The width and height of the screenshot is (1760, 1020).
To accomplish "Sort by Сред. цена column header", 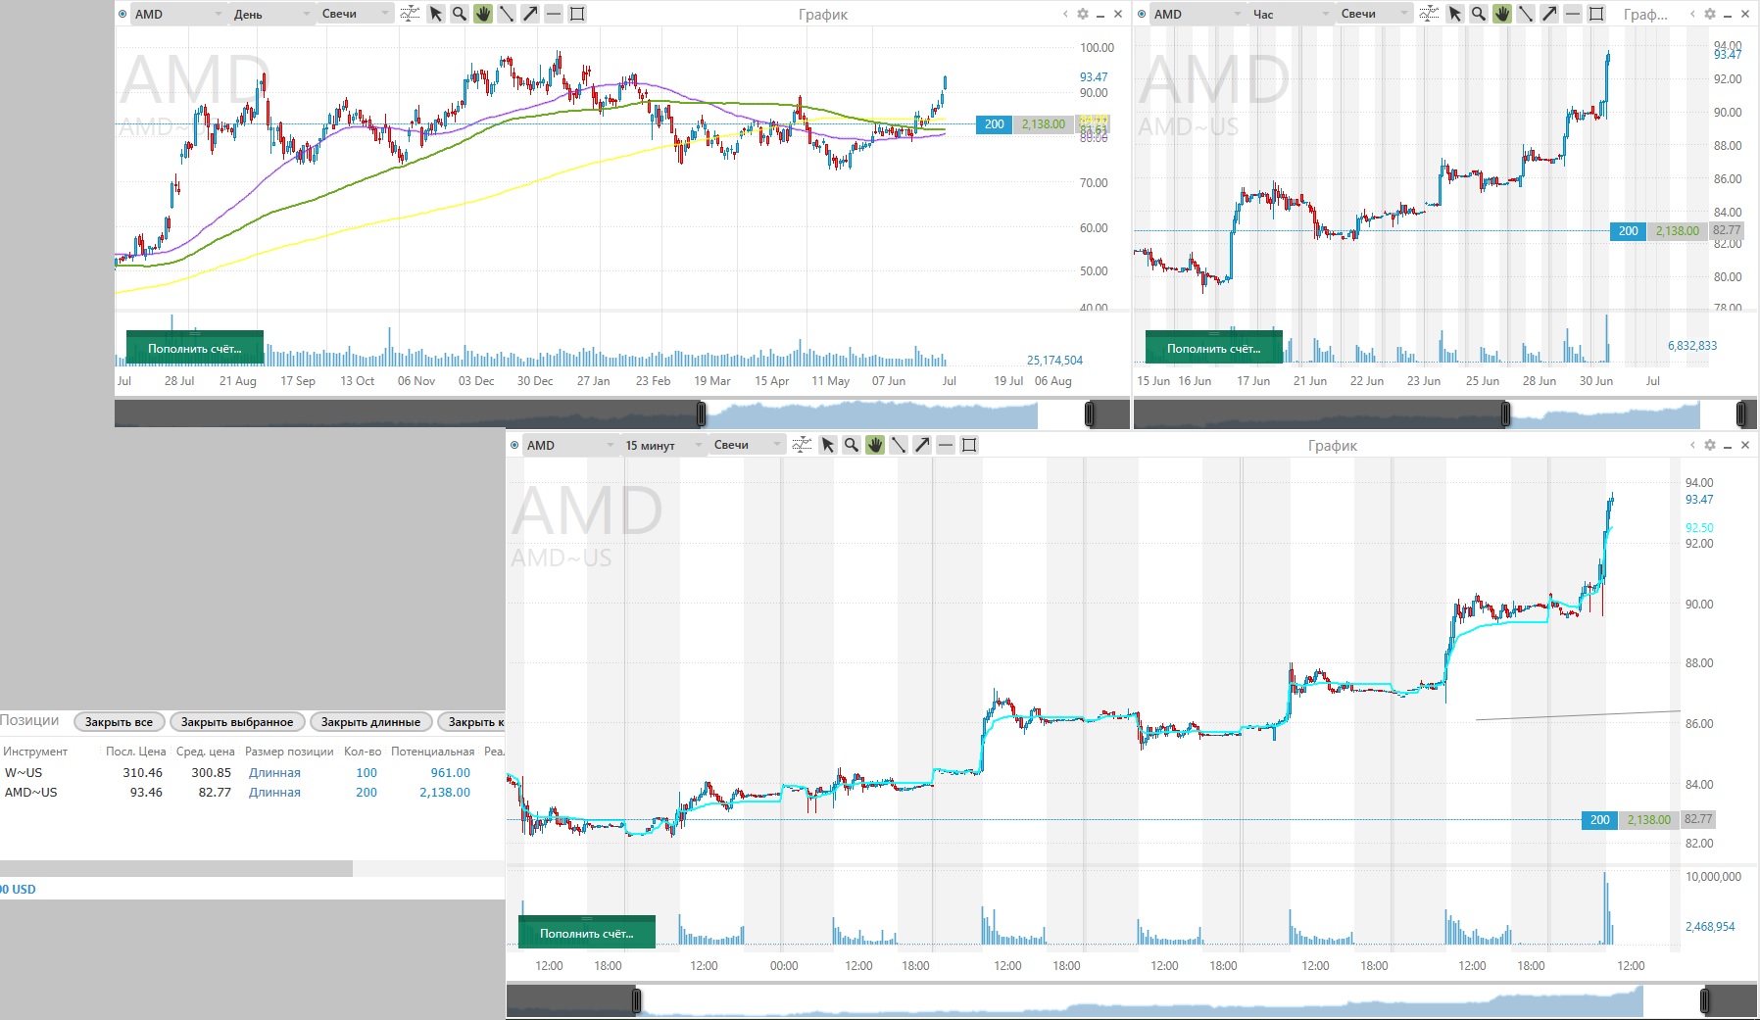I will (x=205, y=752).
